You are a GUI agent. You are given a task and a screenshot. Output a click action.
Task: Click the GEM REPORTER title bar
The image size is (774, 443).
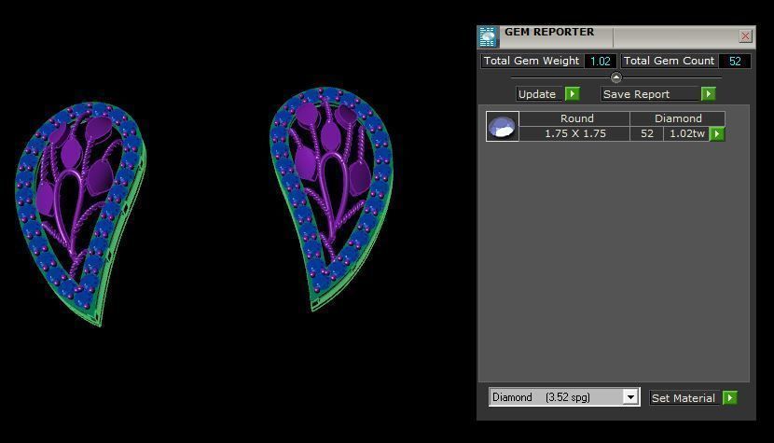pyautogui.click(x=616, y=36)
